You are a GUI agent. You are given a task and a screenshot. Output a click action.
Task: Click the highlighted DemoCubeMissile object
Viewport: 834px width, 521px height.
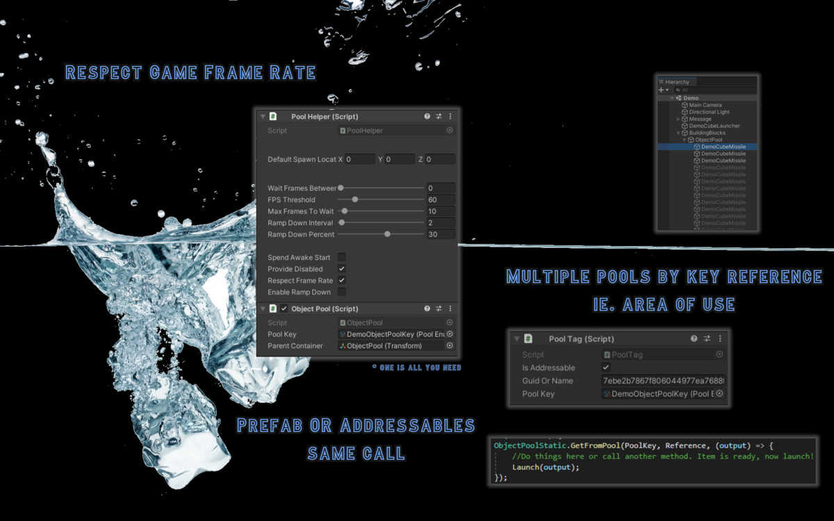(x=723, y=147)
